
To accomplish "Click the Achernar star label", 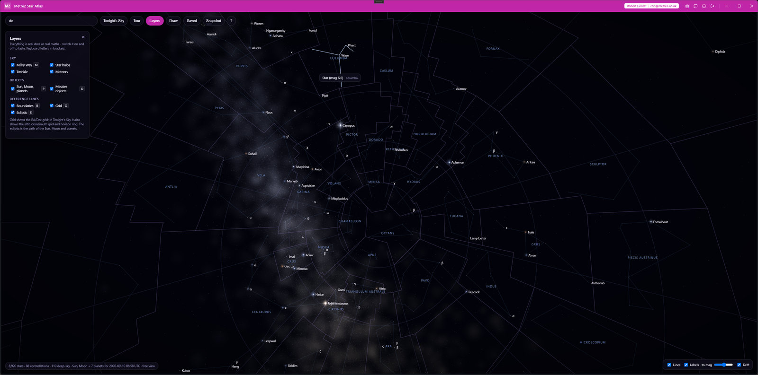I will [x=458, y=162].
